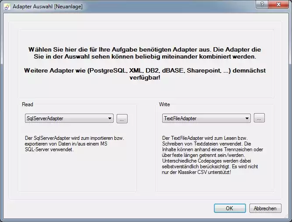Click the Adapter Auswahl [Neuanlage] title text
The width and height of the screenshot is (292, 222).
47,7
